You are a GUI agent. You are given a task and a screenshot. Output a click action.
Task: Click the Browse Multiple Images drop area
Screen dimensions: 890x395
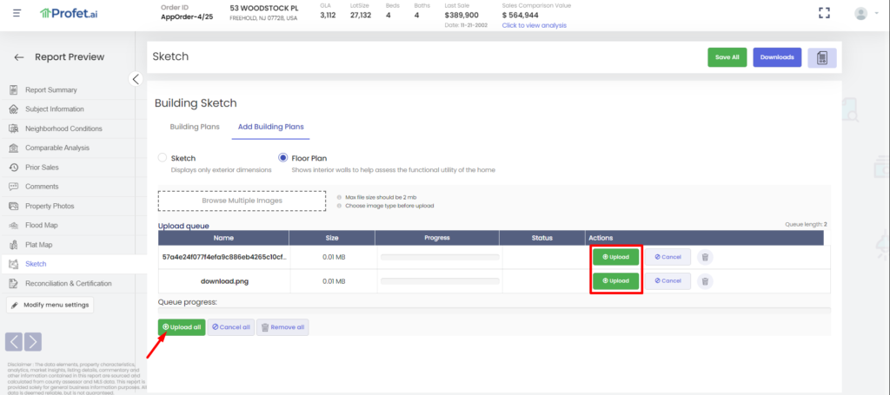tap(242, 201)
